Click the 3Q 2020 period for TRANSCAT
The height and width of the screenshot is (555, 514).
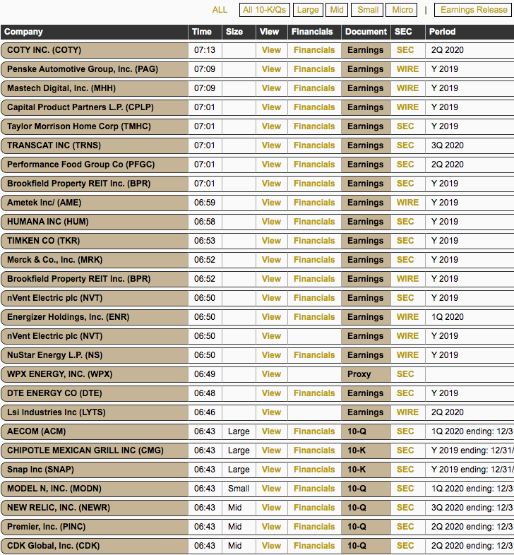[x=447, y=145]
